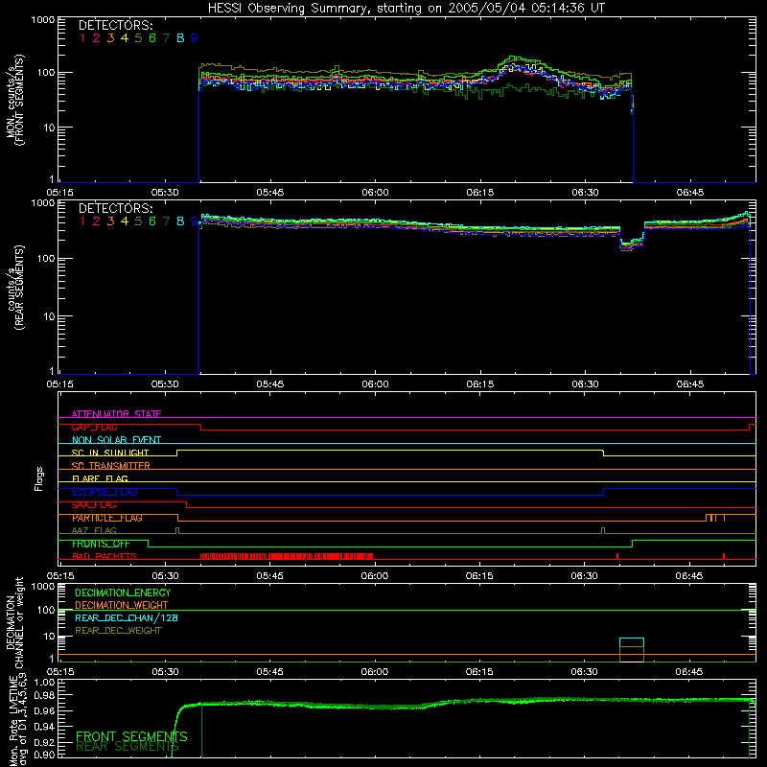Click the NON_SOLAR_EVENT flag label

click(x=116, y=440)
